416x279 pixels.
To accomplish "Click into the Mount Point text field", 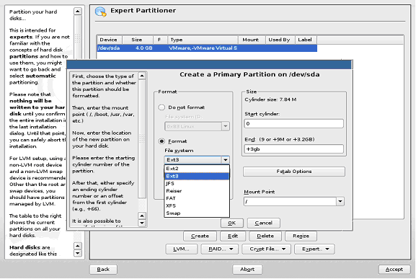I will click(290, 202).
